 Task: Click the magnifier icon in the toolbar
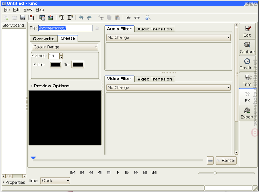[148, 18]
